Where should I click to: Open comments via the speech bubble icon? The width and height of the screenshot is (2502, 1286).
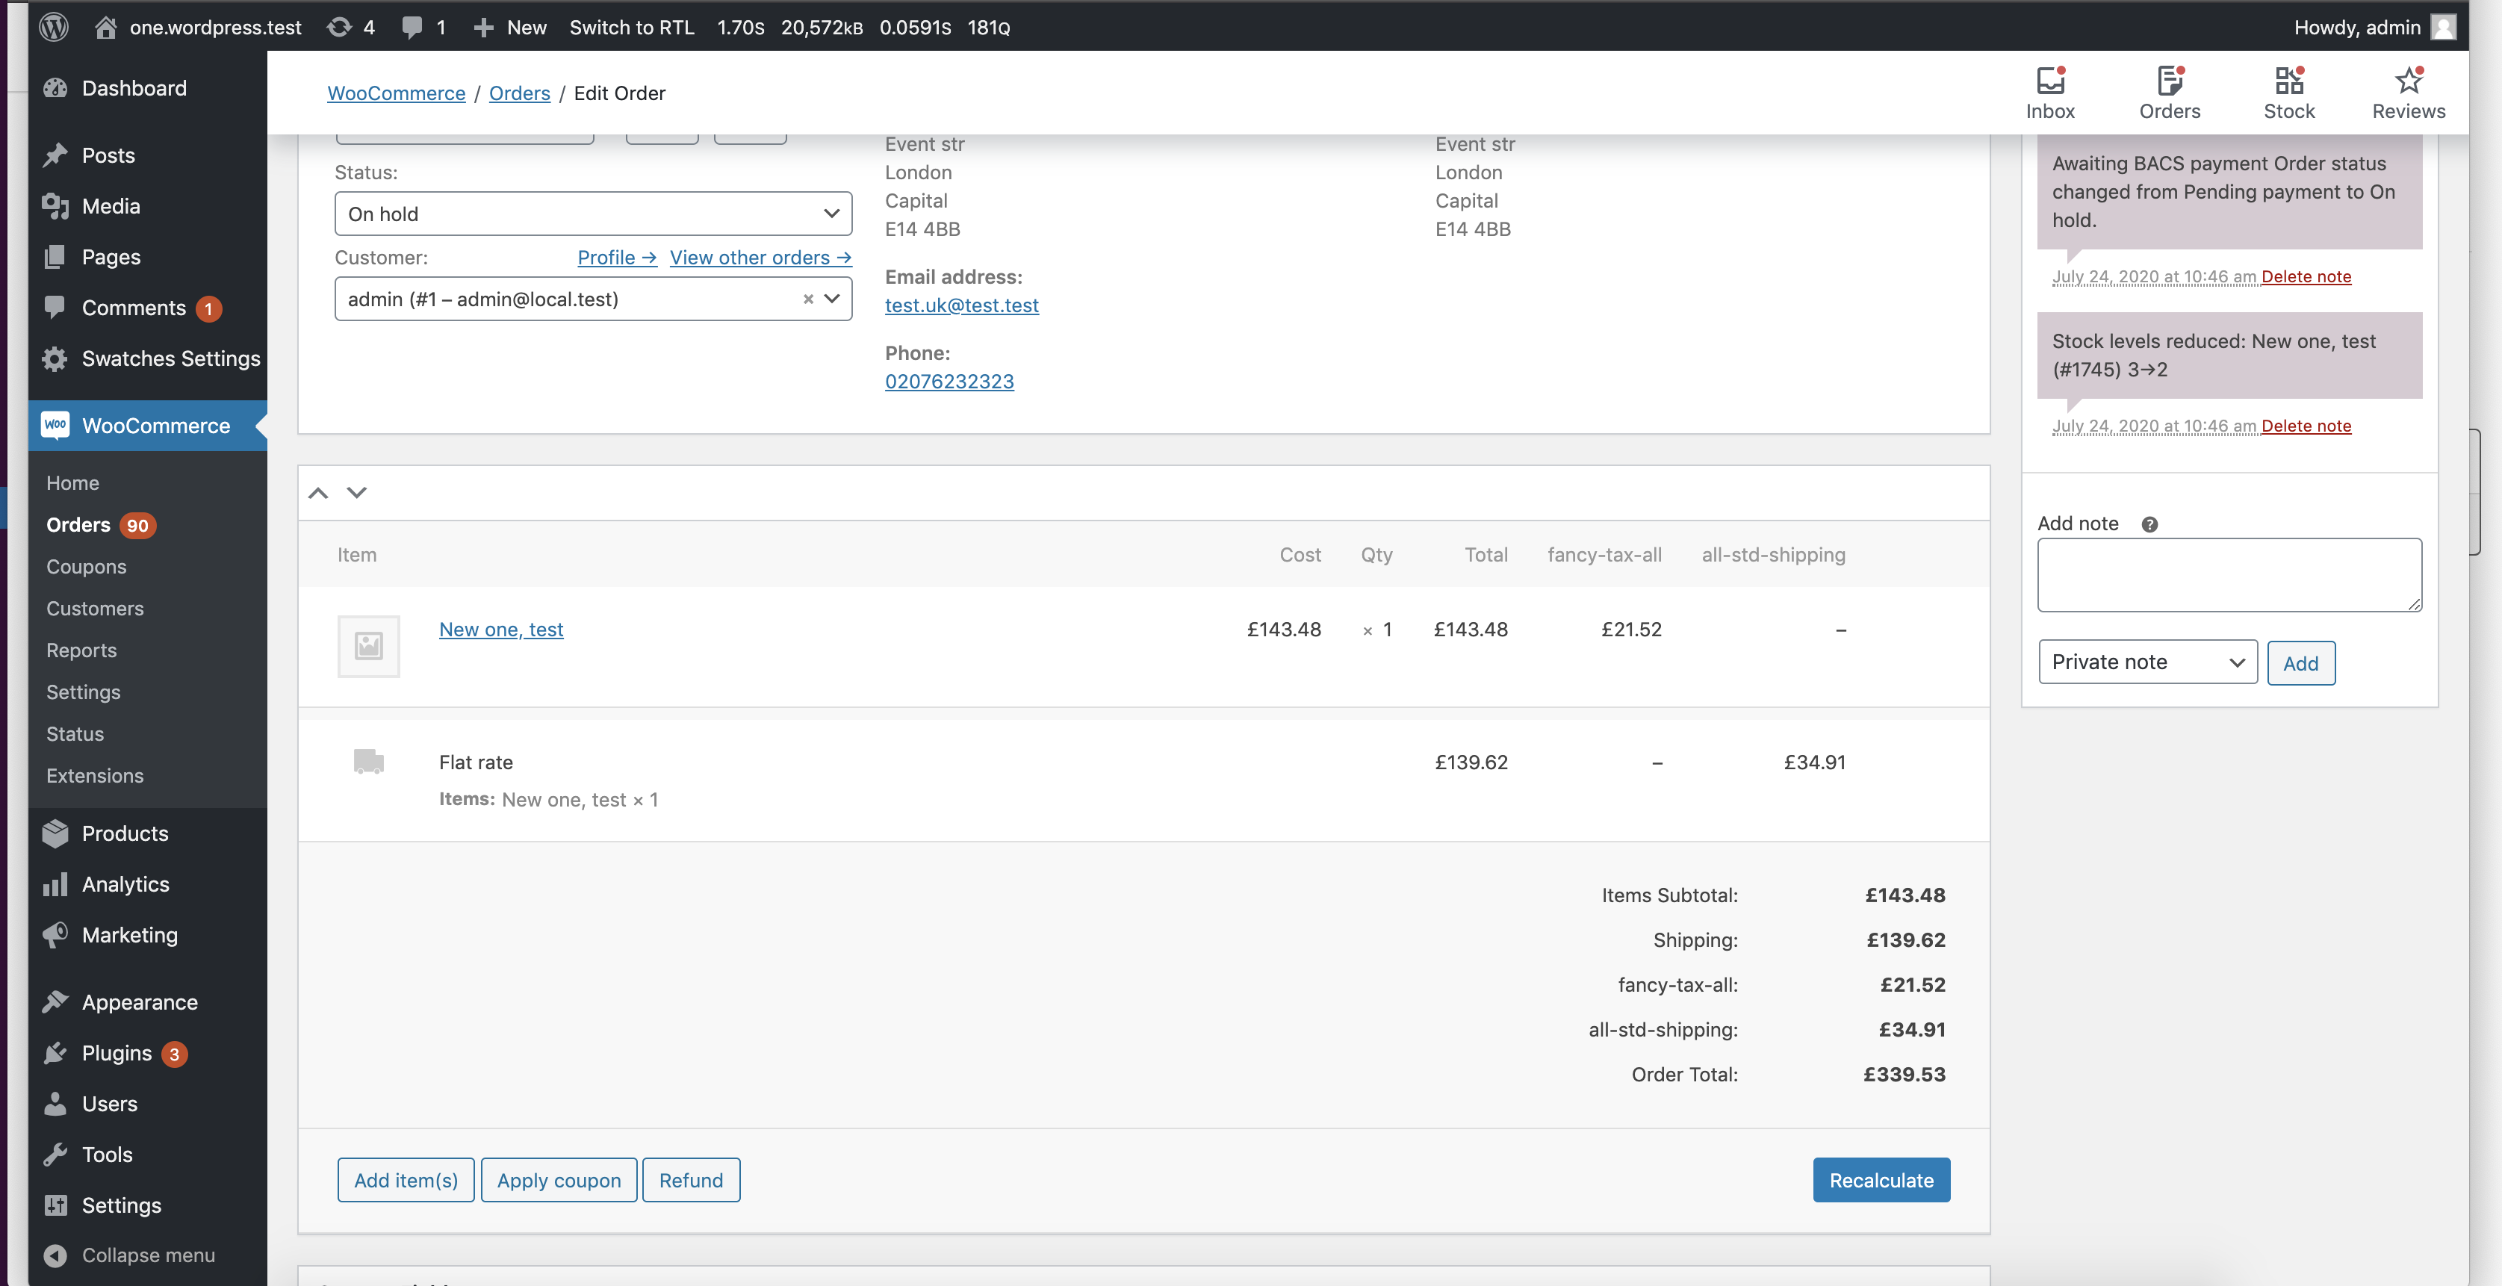point(412,26)
